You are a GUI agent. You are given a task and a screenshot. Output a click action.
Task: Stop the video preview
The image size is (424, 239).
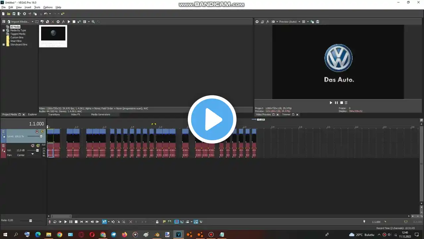341,103
